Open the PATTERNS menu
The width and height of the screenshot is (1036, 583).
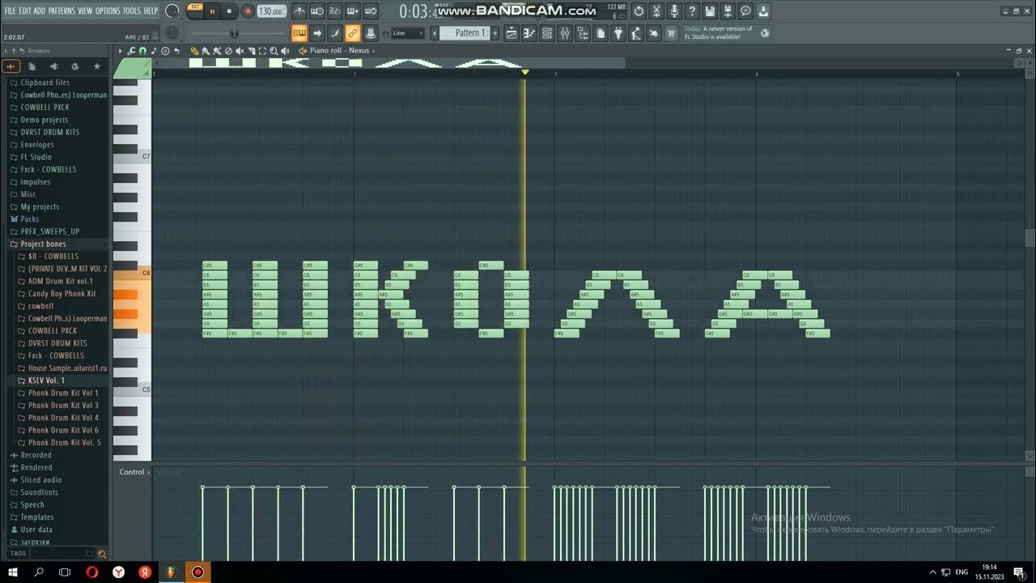[x=62, y=11]
